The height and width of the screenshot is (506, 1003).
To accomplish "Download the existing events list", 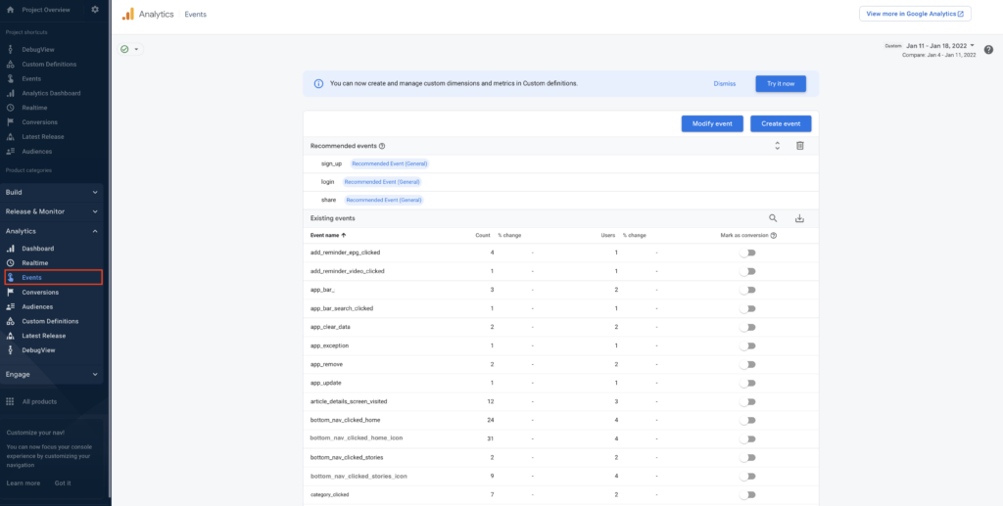I will (799, 218).
